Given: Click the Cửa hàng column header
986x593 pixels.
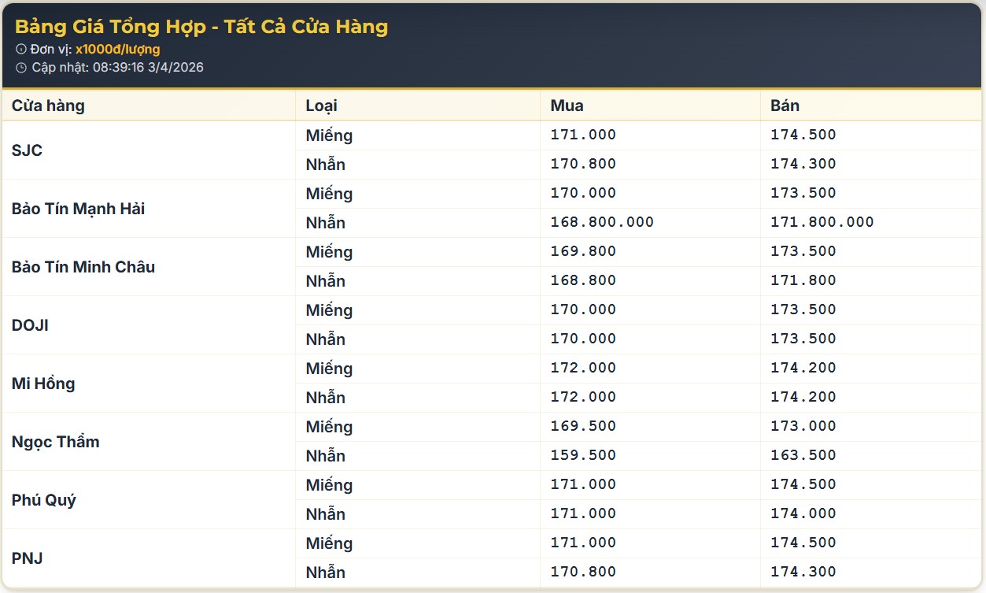Looking at the screenshot, I should pos(48,106).
